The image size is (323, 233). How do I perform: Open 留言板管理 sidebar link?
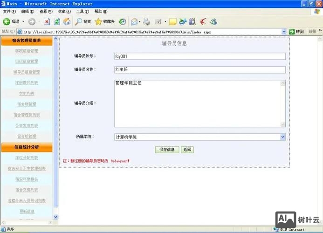point(27,137)
